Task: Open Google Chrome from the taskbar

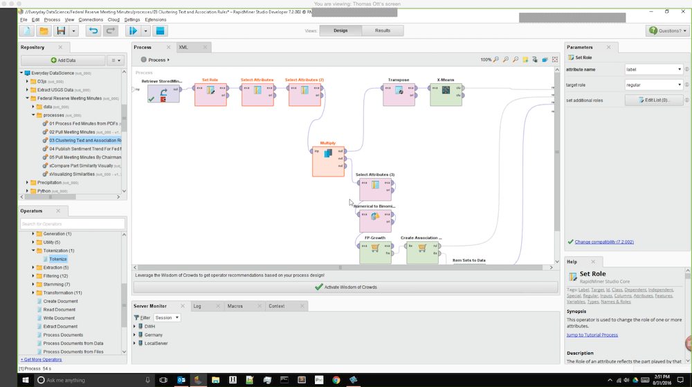Action: tap(336, 380)
